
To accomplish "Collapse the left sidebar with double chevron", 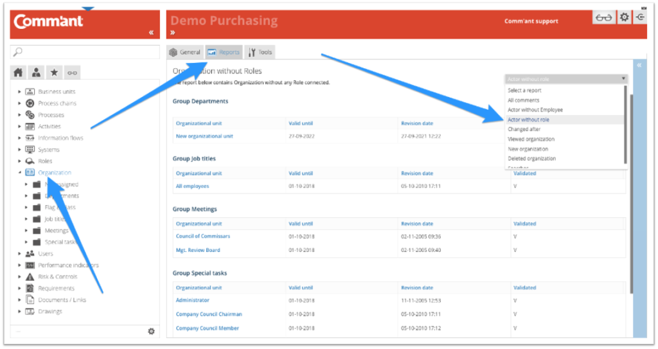I will 151,32.
